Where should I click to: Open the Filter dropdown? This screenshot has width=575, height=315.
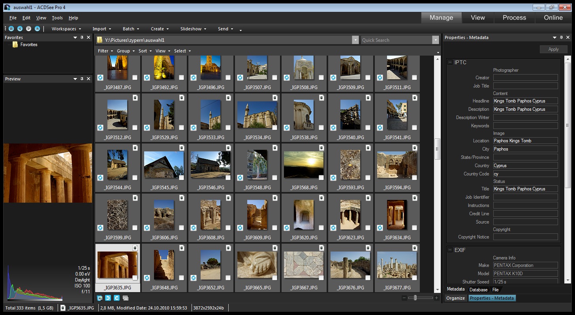(x=105, y=51)
